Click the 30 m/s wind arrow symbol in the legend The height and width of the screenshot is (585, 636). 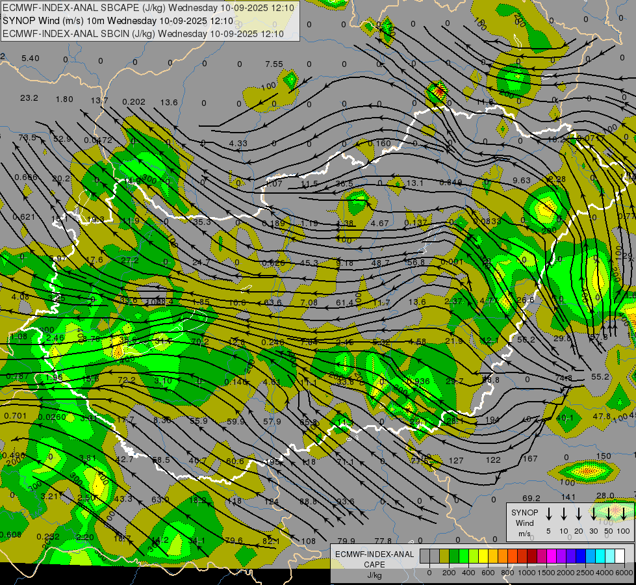click(593, 513)
